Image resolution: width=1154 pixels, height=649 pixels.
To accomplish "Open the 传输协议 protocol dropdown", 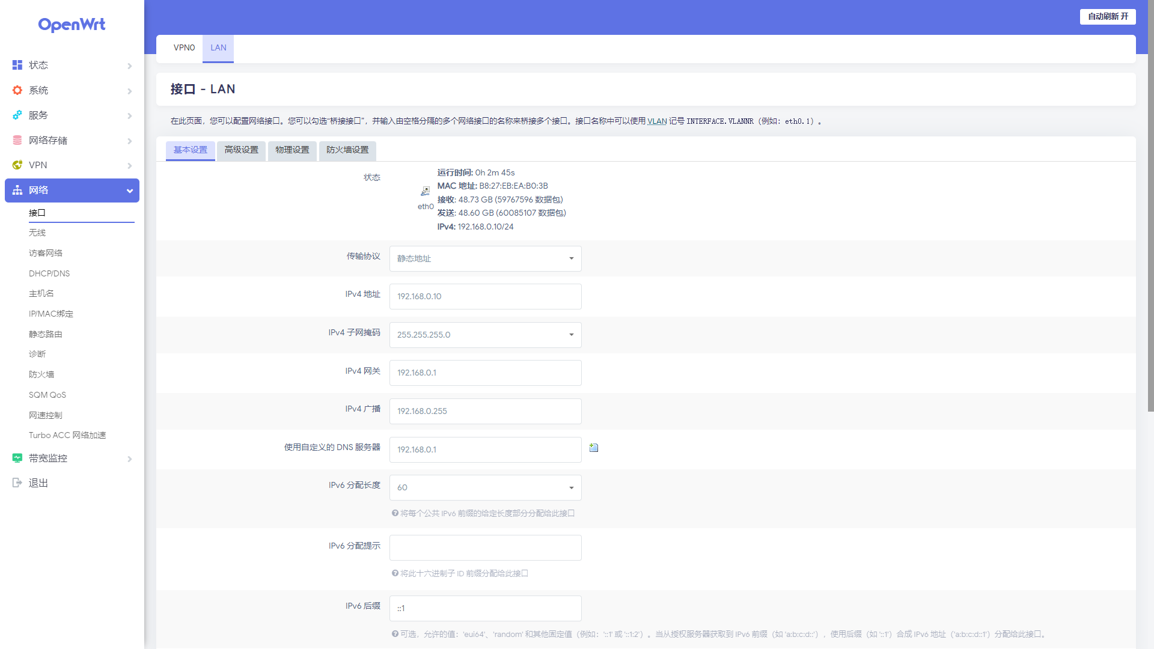I will point(485,258).
